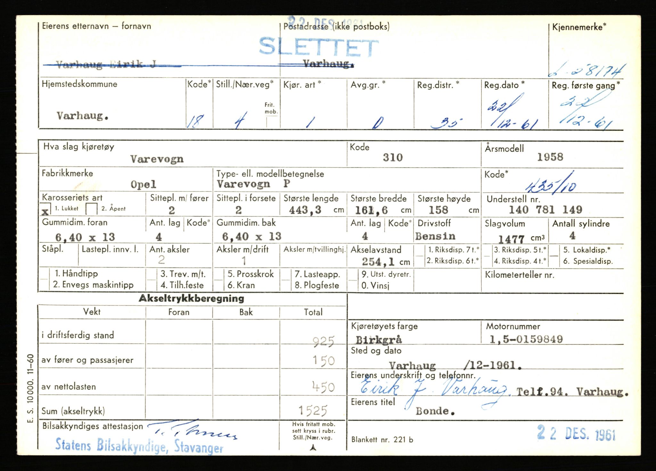Tick the '1. Lukket' checkbox
This screenshot has height=471, width=656.
pos(45,209)
